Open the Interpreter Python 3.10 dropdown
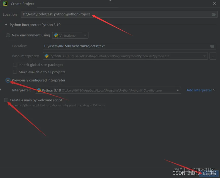The width and height of the screenshot is (220, 178). pyautogui.click(x=108, y=90)
